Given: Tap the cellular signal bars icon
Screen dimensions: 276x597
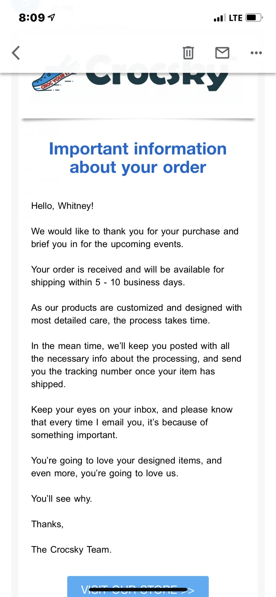Looking at the screenshot, I should pos(220,18).
